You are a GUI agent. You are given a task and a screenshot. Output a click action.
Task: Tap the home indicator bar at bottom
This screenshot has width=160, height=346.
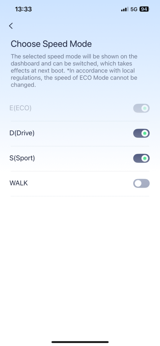tap(80, 342)
